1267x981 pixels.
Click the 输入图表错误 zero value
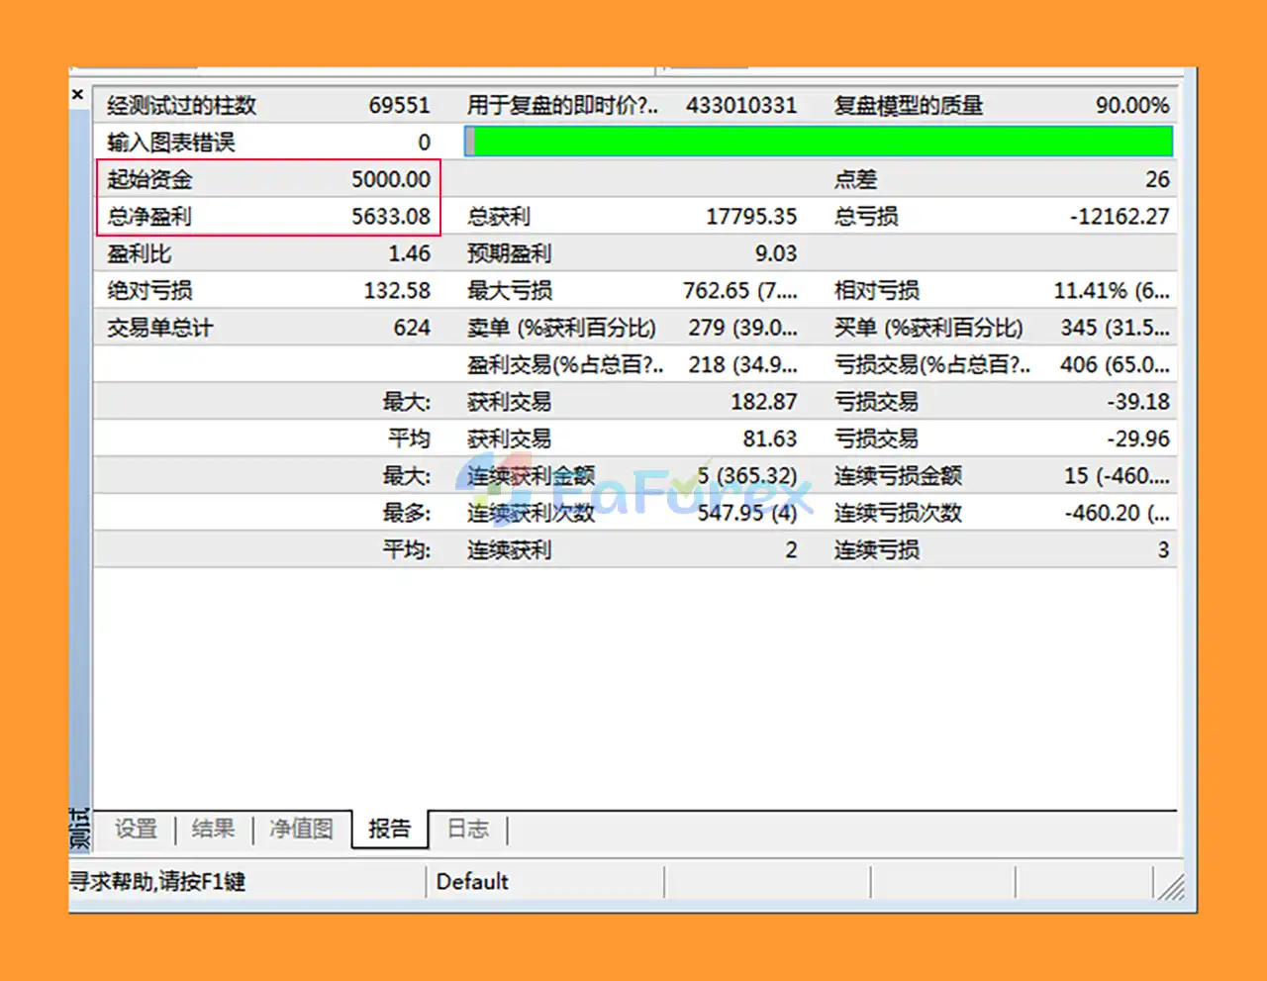coord(422,142)
